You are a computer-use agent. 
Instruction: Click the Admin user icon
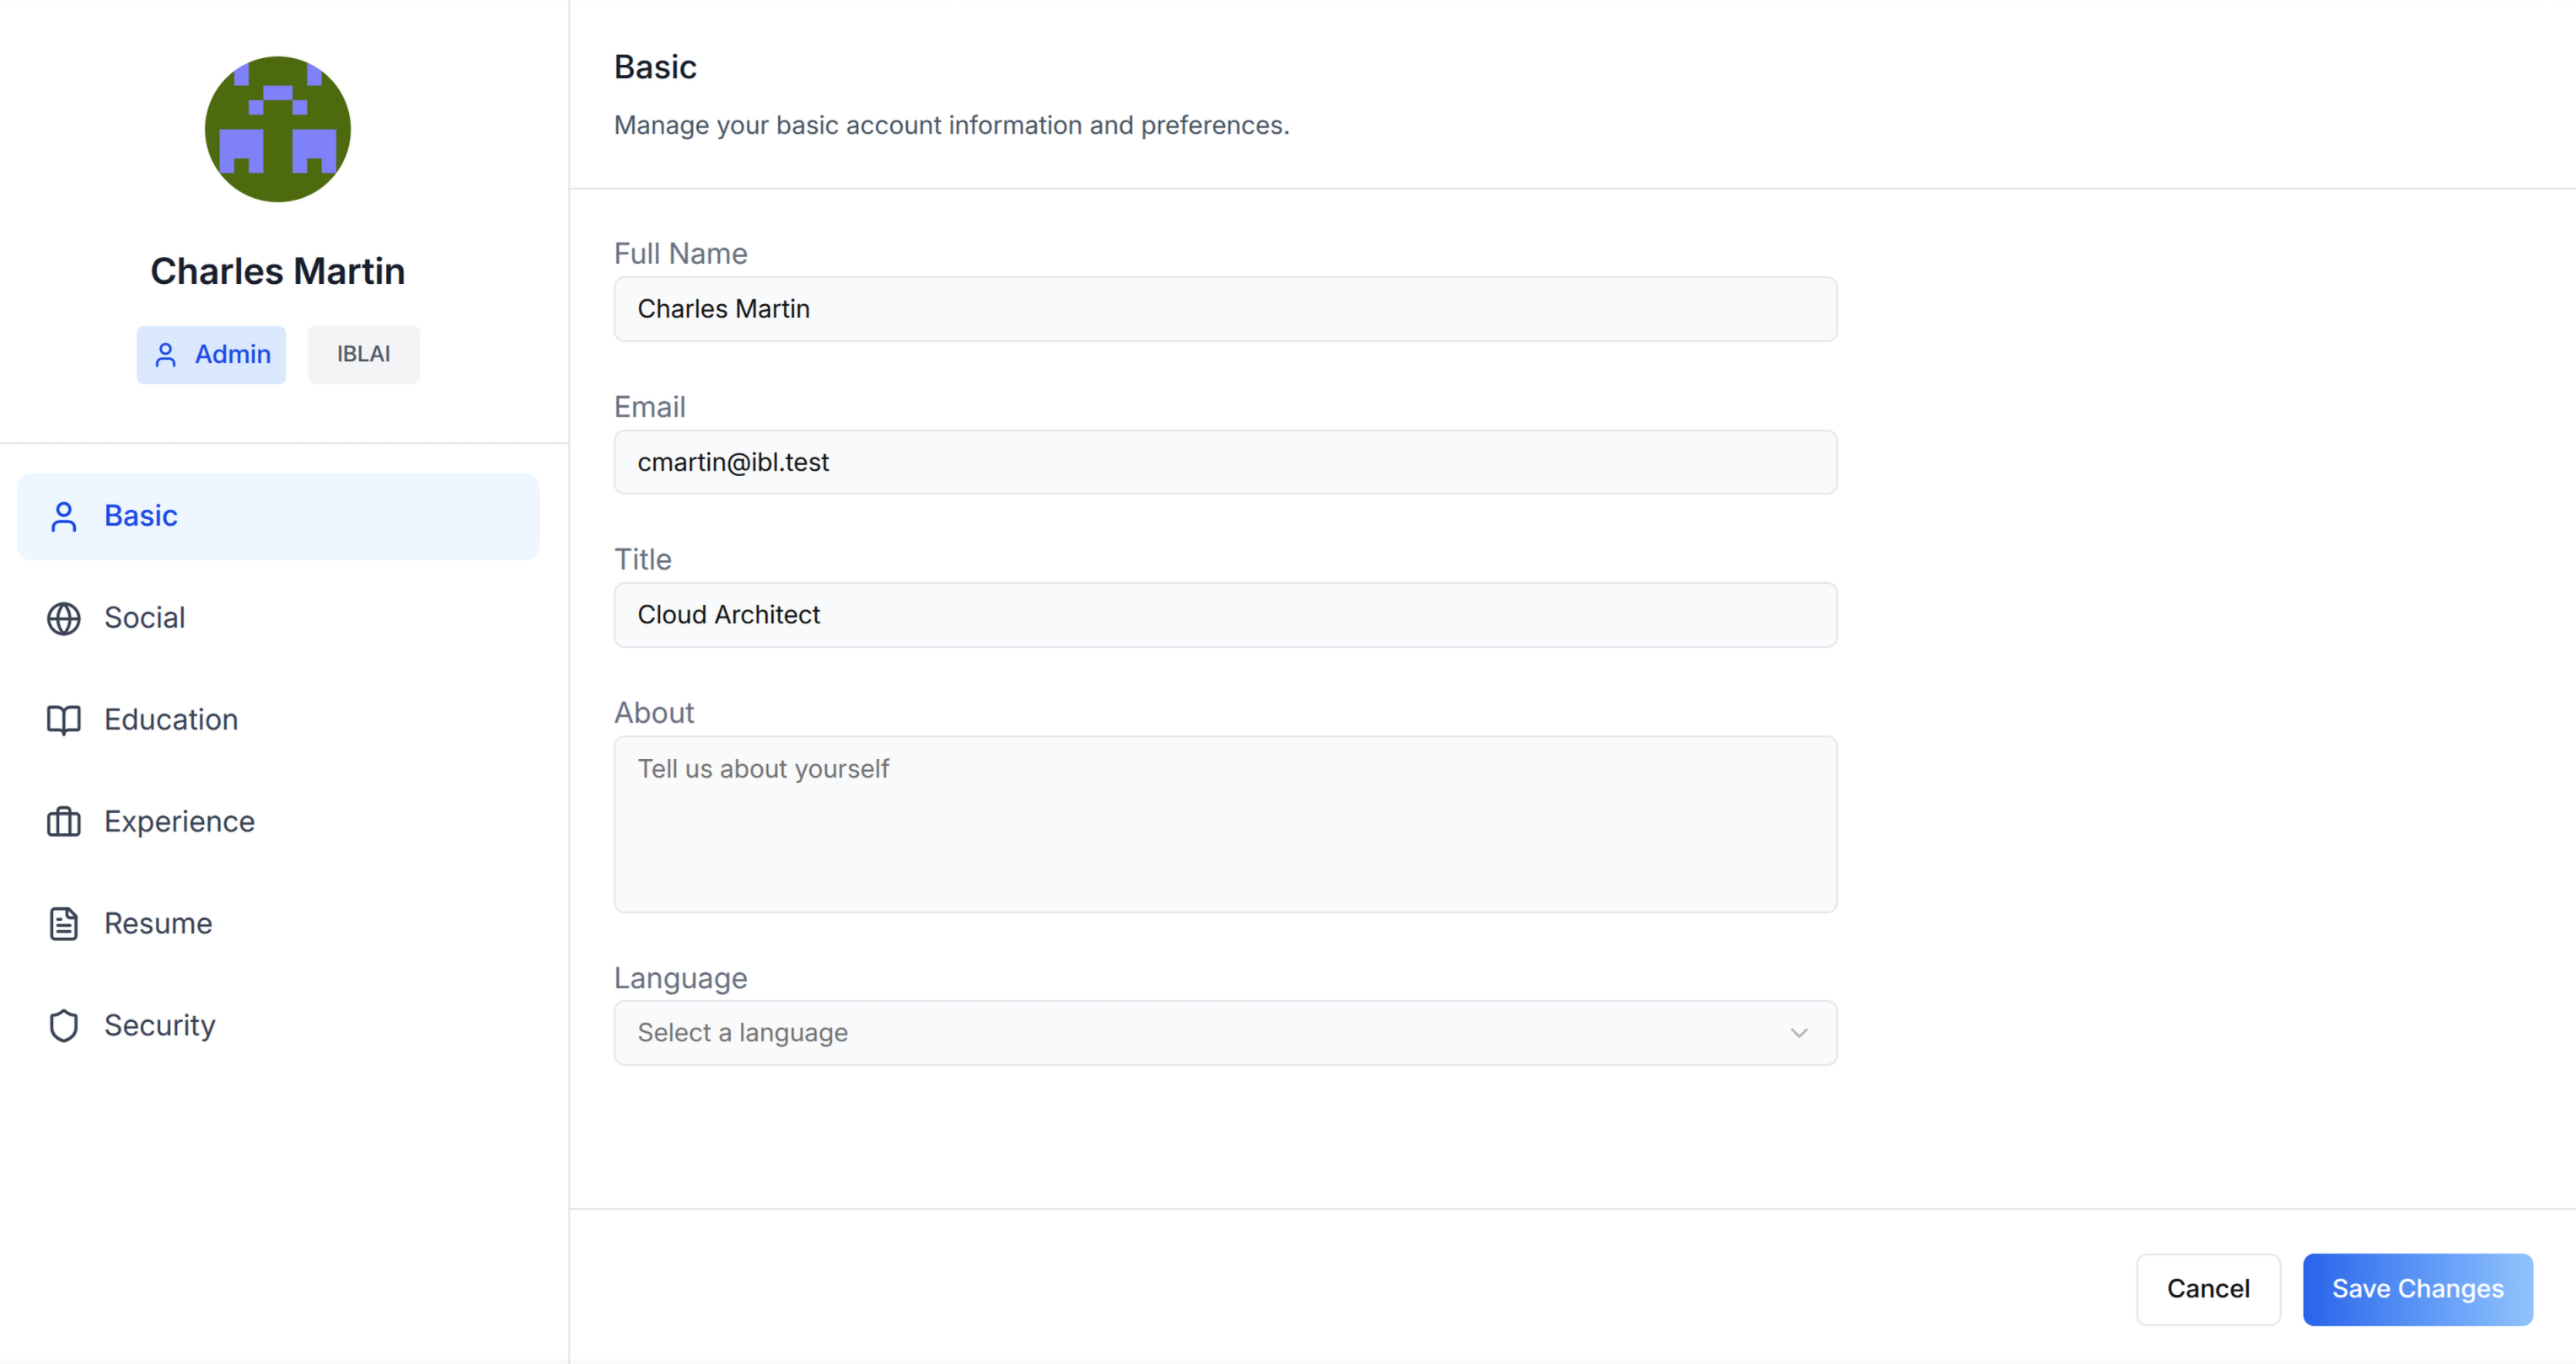pyautogui.click(x=165, y=355)
